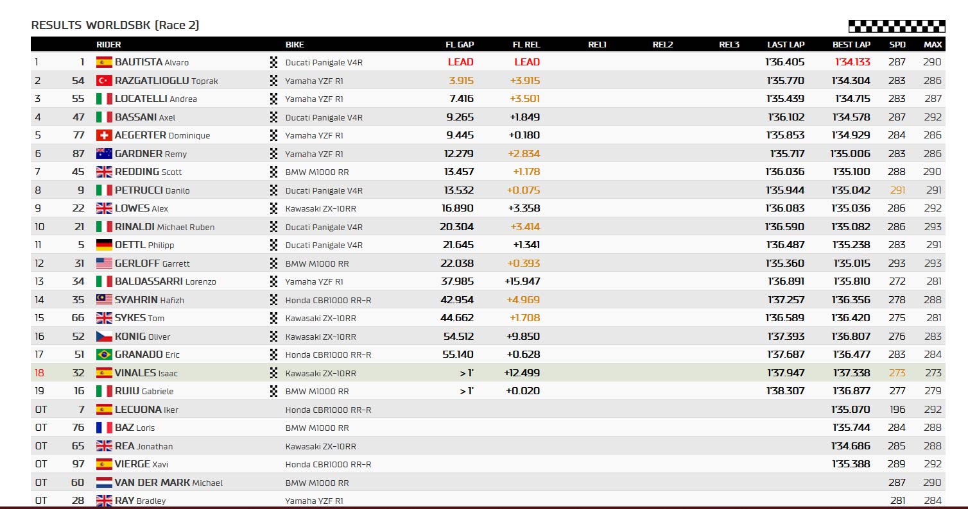Click the Italy flag beside PETRUCCI Danilo
Viewport: 968px width, 509px height.
click(x=104, y=190)
